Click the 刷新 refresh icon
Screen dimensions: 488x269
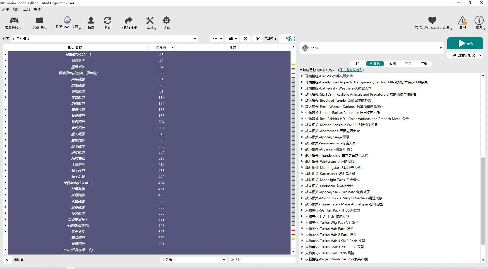[108, 20]
